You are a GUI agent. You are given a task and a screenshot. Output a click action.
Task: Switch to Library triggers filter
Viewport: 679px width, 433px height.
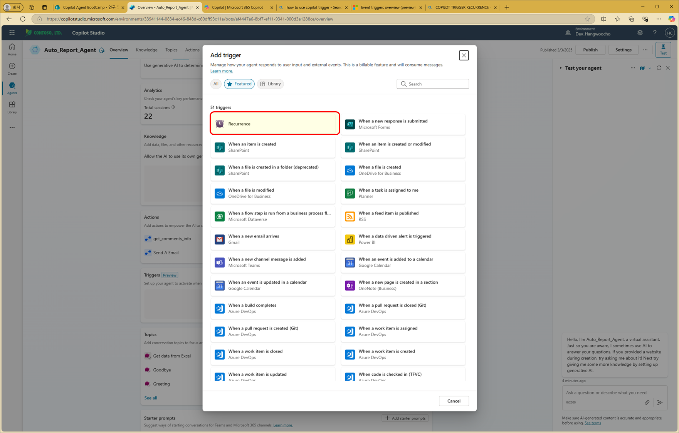click(x=271, y=84)
